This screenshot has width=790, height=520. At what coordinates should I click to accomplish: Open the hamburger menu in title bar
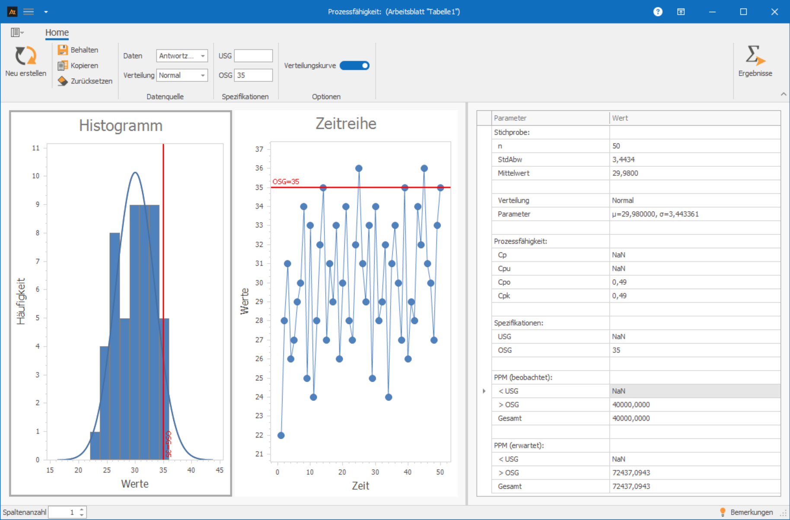click(x=29, y=12)
